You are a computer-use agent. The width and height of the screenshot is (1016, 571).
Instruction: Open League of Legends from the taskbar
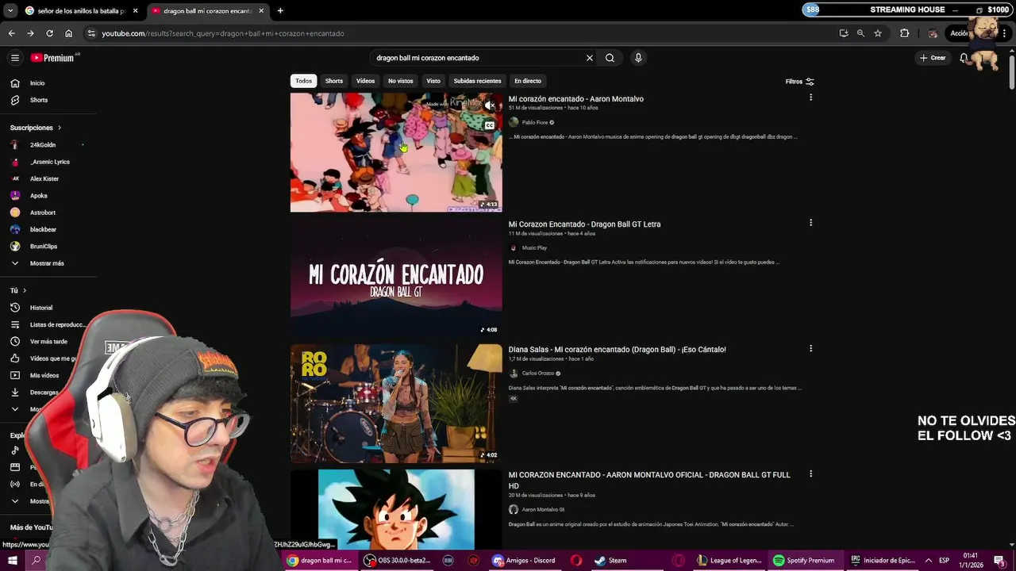click(x=730, y=561)
